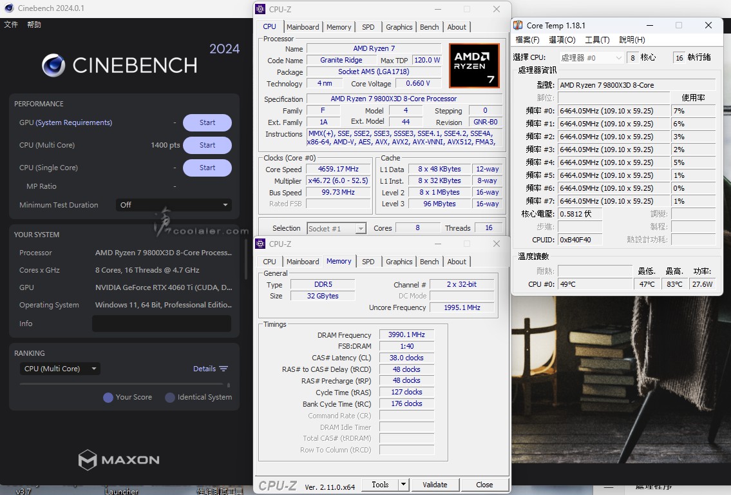
Task: Open the Socket #1 selection dropdown
Action: 336,229
